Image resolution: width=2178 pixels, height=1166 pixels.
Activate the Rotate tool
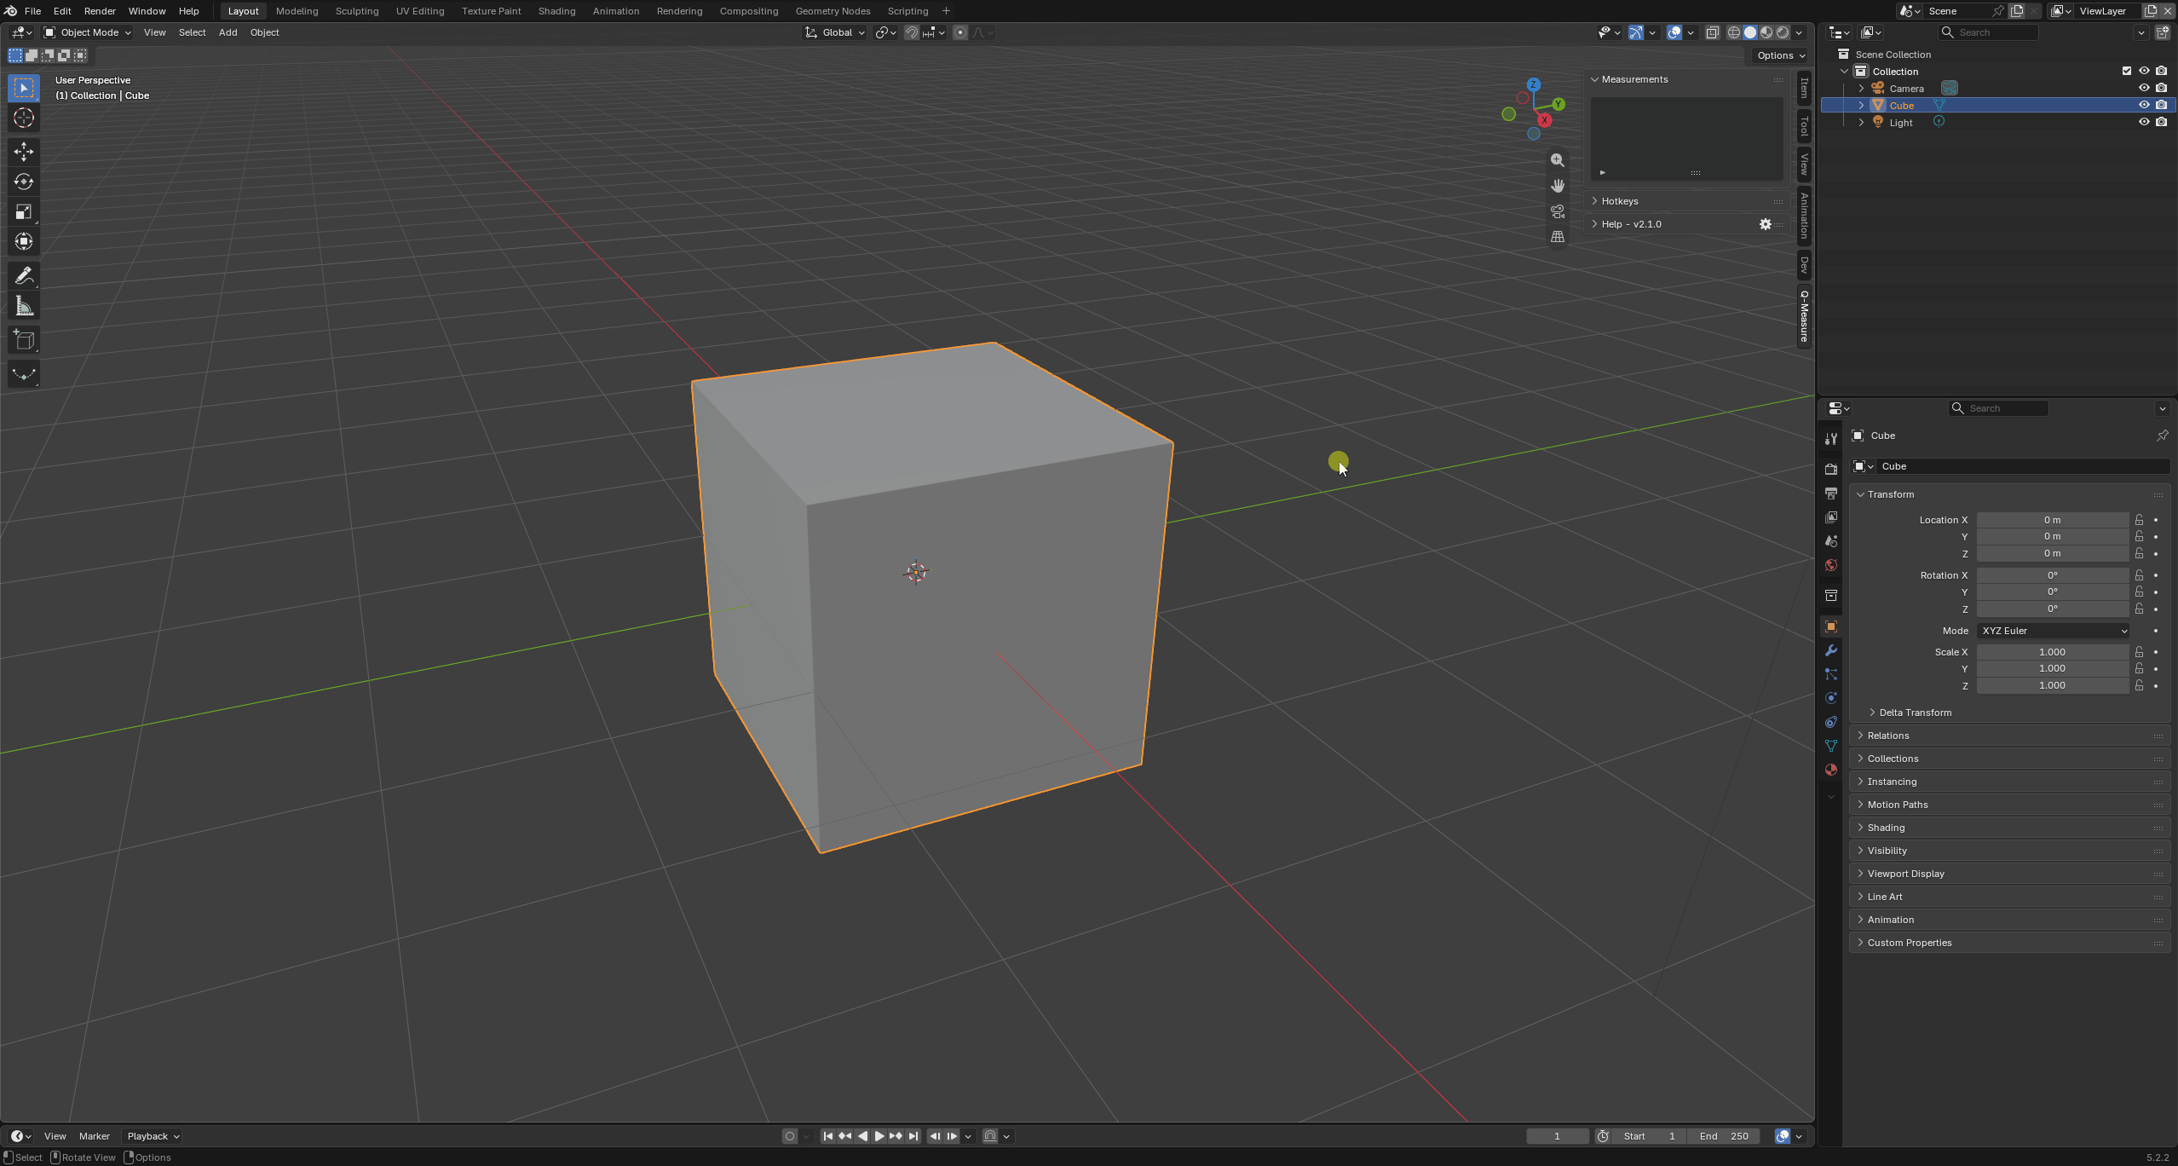click(x=24, y=182)
